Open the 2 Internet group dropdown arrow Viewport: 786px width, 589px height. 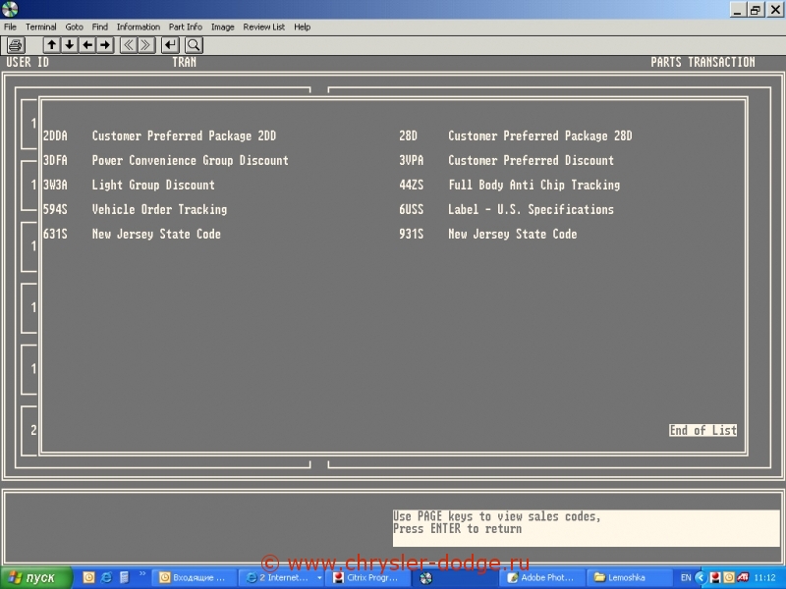[x=319, y=578]
